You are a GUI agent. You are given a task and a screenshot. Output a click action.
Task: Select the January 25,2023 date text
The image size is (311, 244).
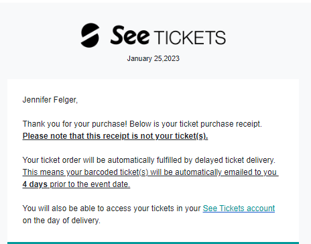coord(153,58)
